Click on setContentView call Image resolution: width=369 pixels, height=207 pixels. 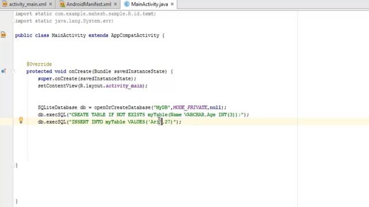[x=58, y=86]
